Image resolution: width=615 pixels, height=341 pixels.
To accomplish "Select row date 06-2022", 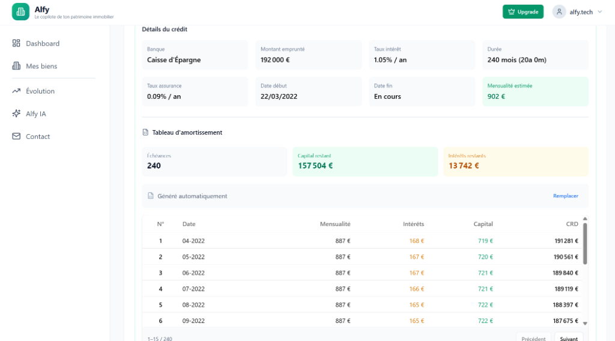I will (193, 273).
